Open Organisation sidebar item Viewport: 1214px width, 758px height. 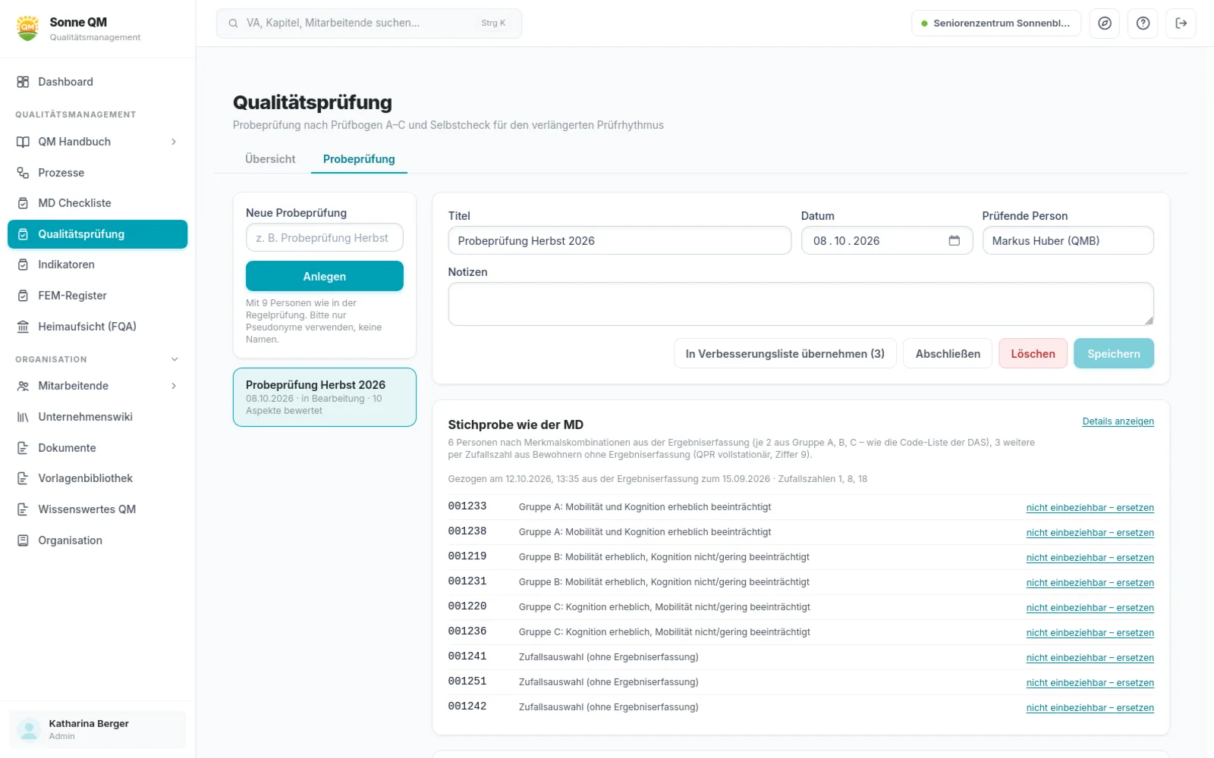tap(97, 540)
